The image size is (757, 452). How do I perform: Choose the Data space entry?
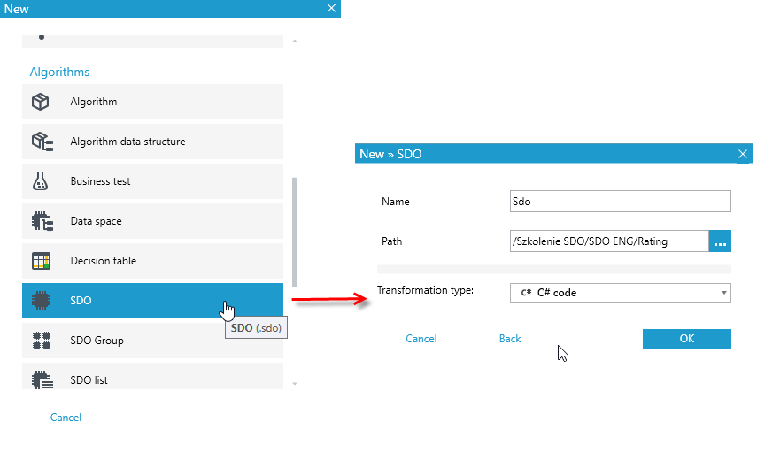click(152, 221)
